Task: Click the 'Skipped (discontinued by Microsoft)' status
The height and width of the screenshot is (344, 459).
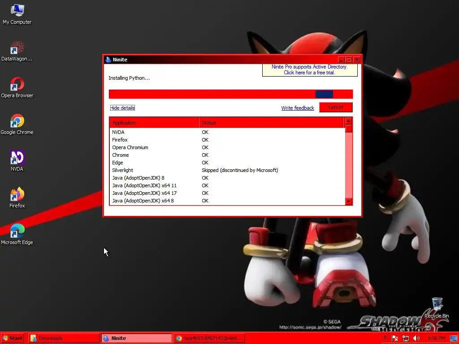Action: (240, 170)
